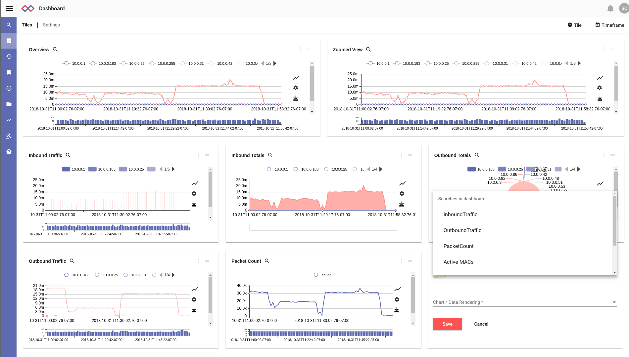The height and width of the screenshot is (357, 629).
Task: Open Overview tile three-dot options menu
Action: [x=300, y=49]
